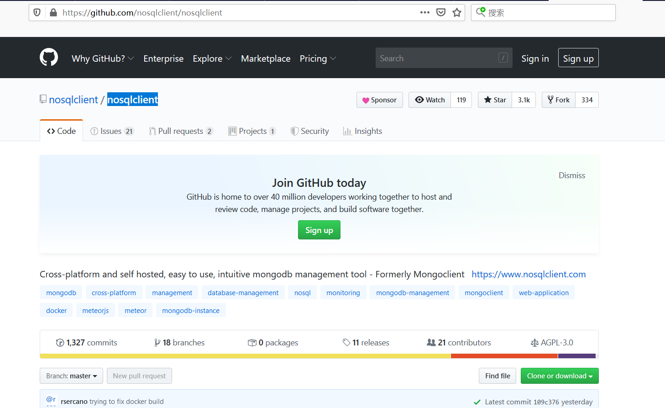Expand the Explore dropdown menu
665x408 pixels.
tap(212, 58)
